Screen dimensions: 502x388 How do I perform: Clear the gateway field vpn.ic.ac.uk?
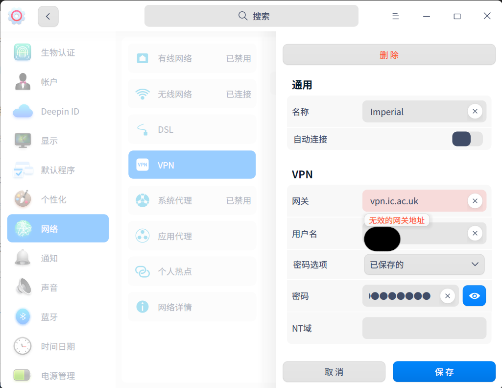(x=475, y=201)
